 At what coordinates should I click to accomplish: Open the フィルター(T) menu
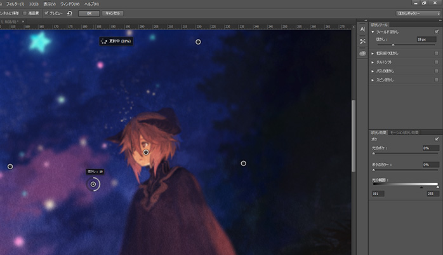[15, 4]
